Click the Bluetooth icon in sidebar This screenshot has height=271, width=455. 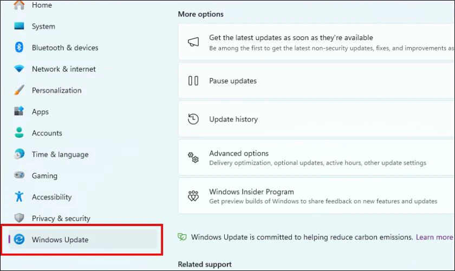(x=19, y=47)
